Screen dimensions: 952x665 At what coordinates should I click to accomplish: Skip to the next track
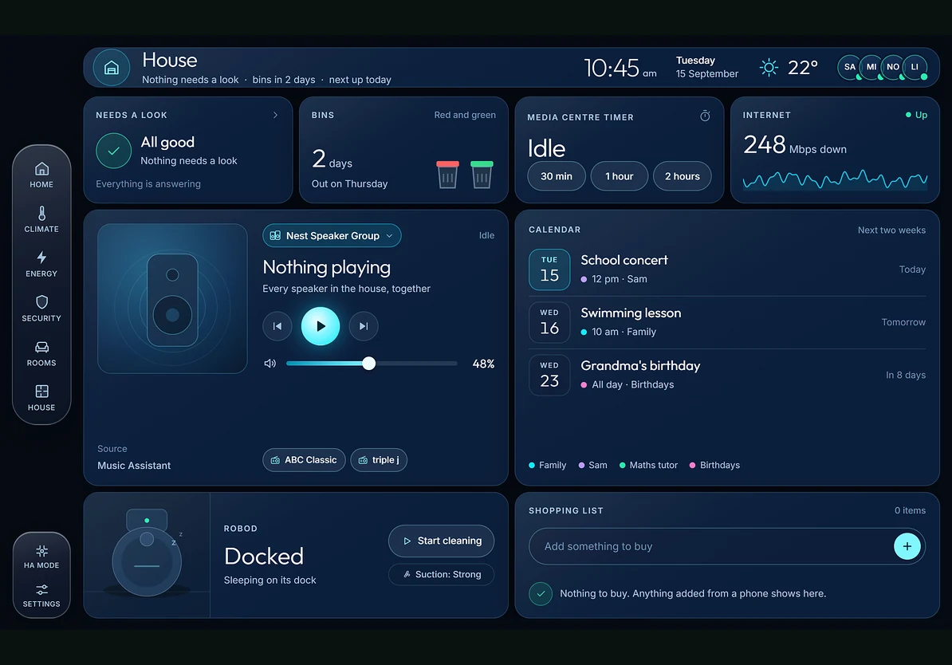tap(364, 326)
